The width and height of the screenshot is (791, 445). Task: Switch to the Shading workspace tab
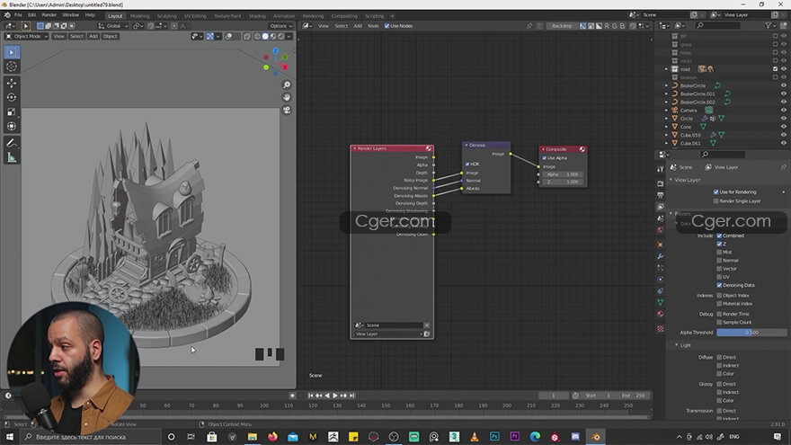[x=257, y=15]
